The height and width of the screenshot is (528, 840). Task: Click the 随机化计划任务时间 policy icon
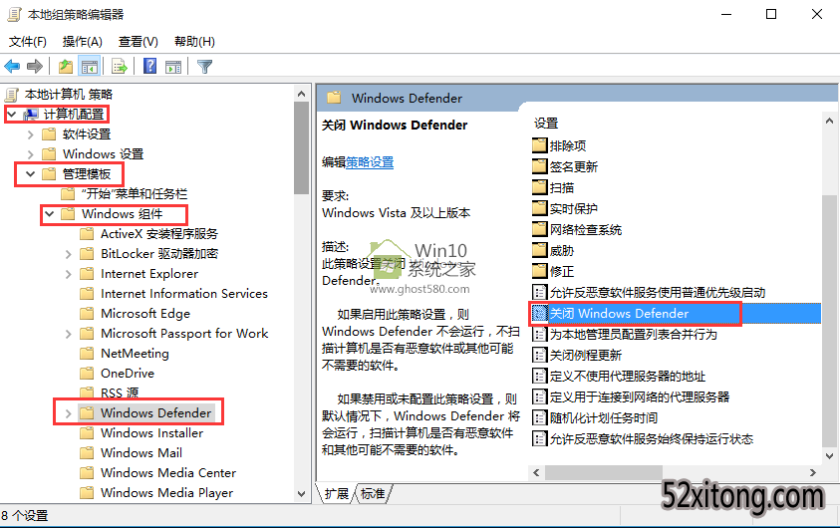[x=539, y=417]
